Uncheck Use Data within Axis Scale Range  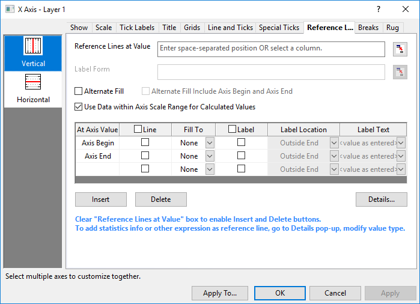(79, 107)
